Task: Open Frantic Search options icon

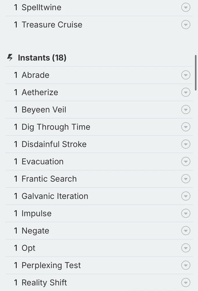Action: coord(186,179)
